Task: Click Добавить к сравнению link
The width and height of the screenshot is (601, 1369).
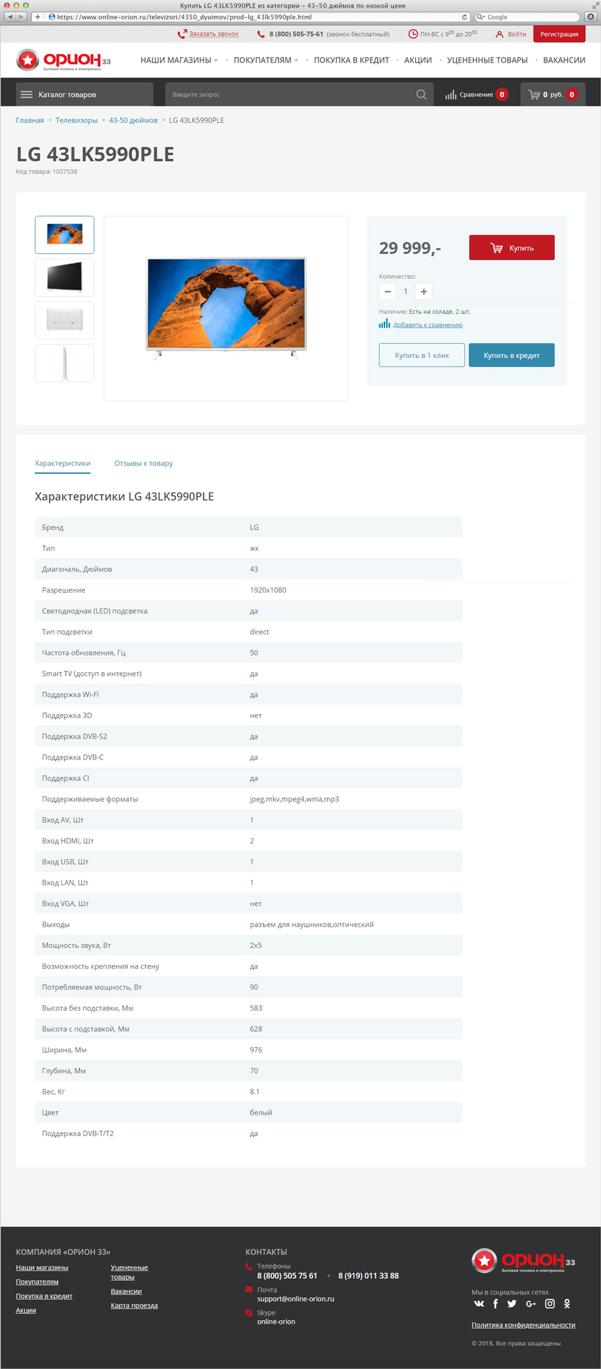Action: tap(428, 325)
